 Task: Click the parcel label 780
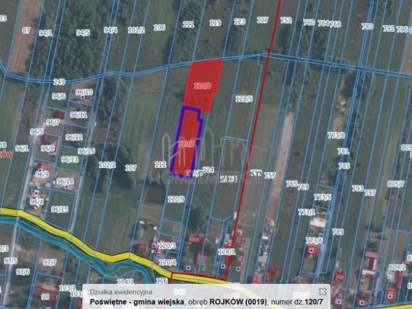pyautogui.click(x=367, y=26)
